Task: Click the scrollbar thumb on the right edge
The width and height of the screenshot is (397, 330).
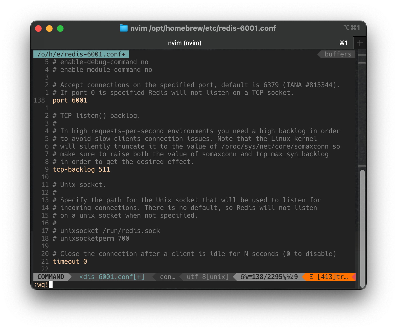Action: [x=363, y=227]
